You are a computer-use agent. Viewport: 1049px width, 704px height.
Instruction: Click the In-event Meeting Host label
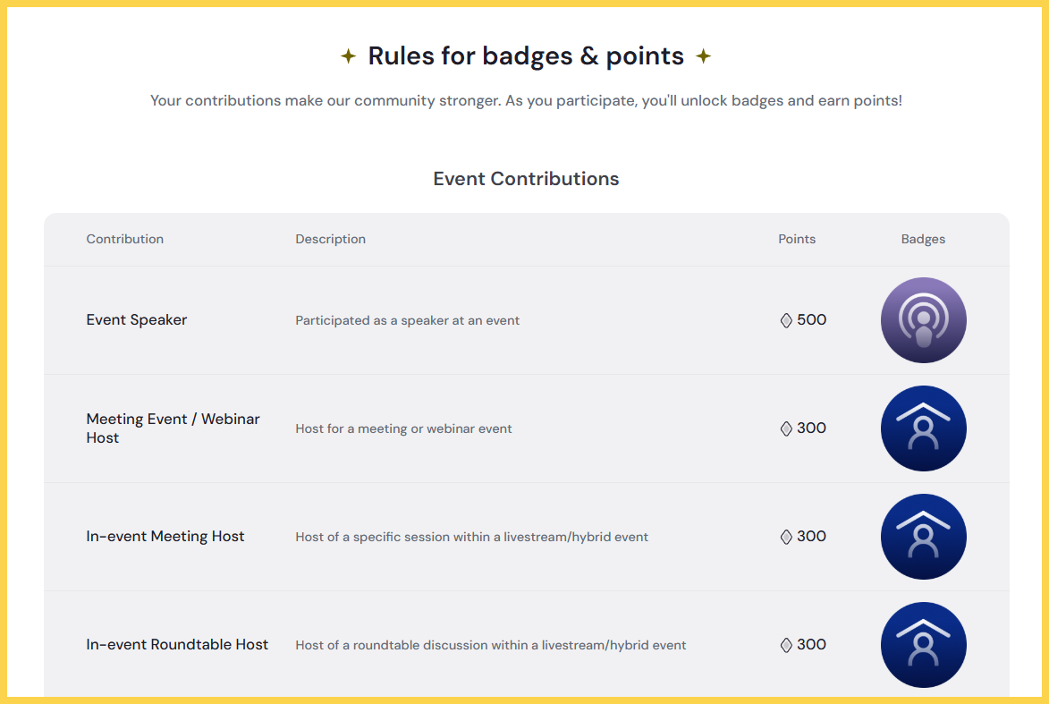(x=165, y=536)
